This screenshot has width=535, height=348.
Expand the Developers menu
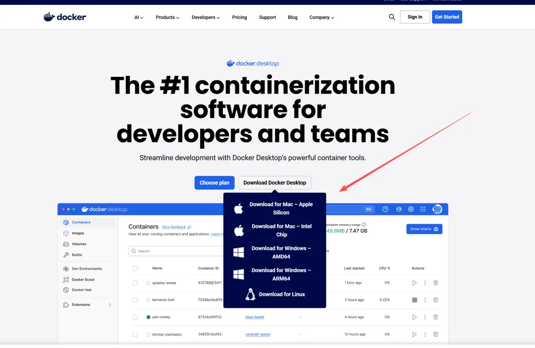point(206,17)
